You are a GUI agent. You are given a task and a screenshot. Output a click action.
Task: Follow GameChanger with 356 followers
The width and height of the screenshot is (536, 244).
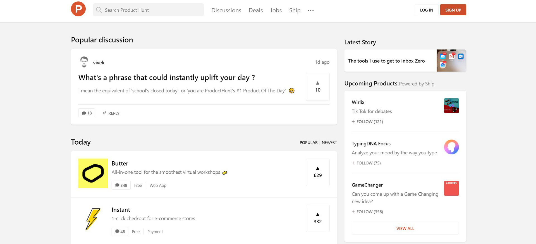click(367, 212)
